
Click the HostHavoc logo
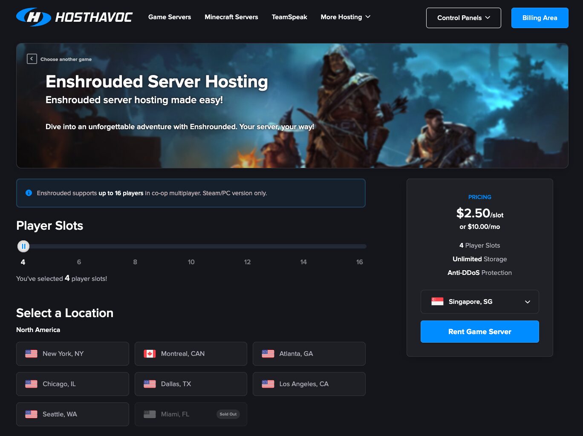(x=75, y=17)
